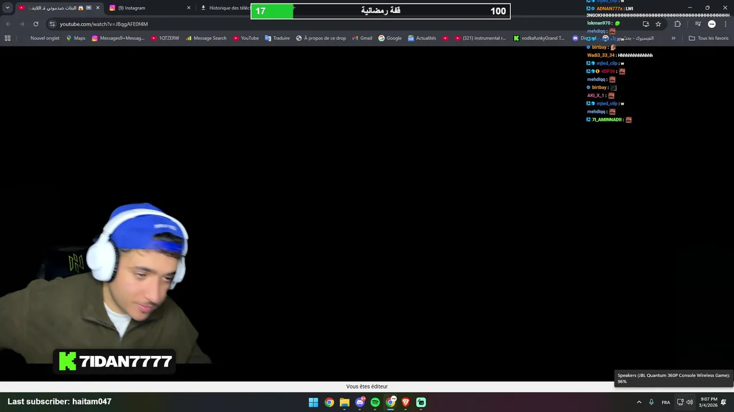
Task: Open Spotify from the taskbar
Action: pyautogui.click(x=375, y=402)
